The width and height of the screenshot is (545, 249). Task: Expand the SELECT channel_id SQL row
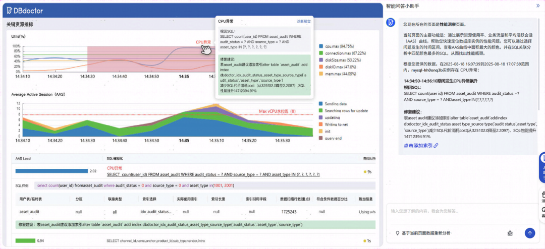tap(155, 240)
